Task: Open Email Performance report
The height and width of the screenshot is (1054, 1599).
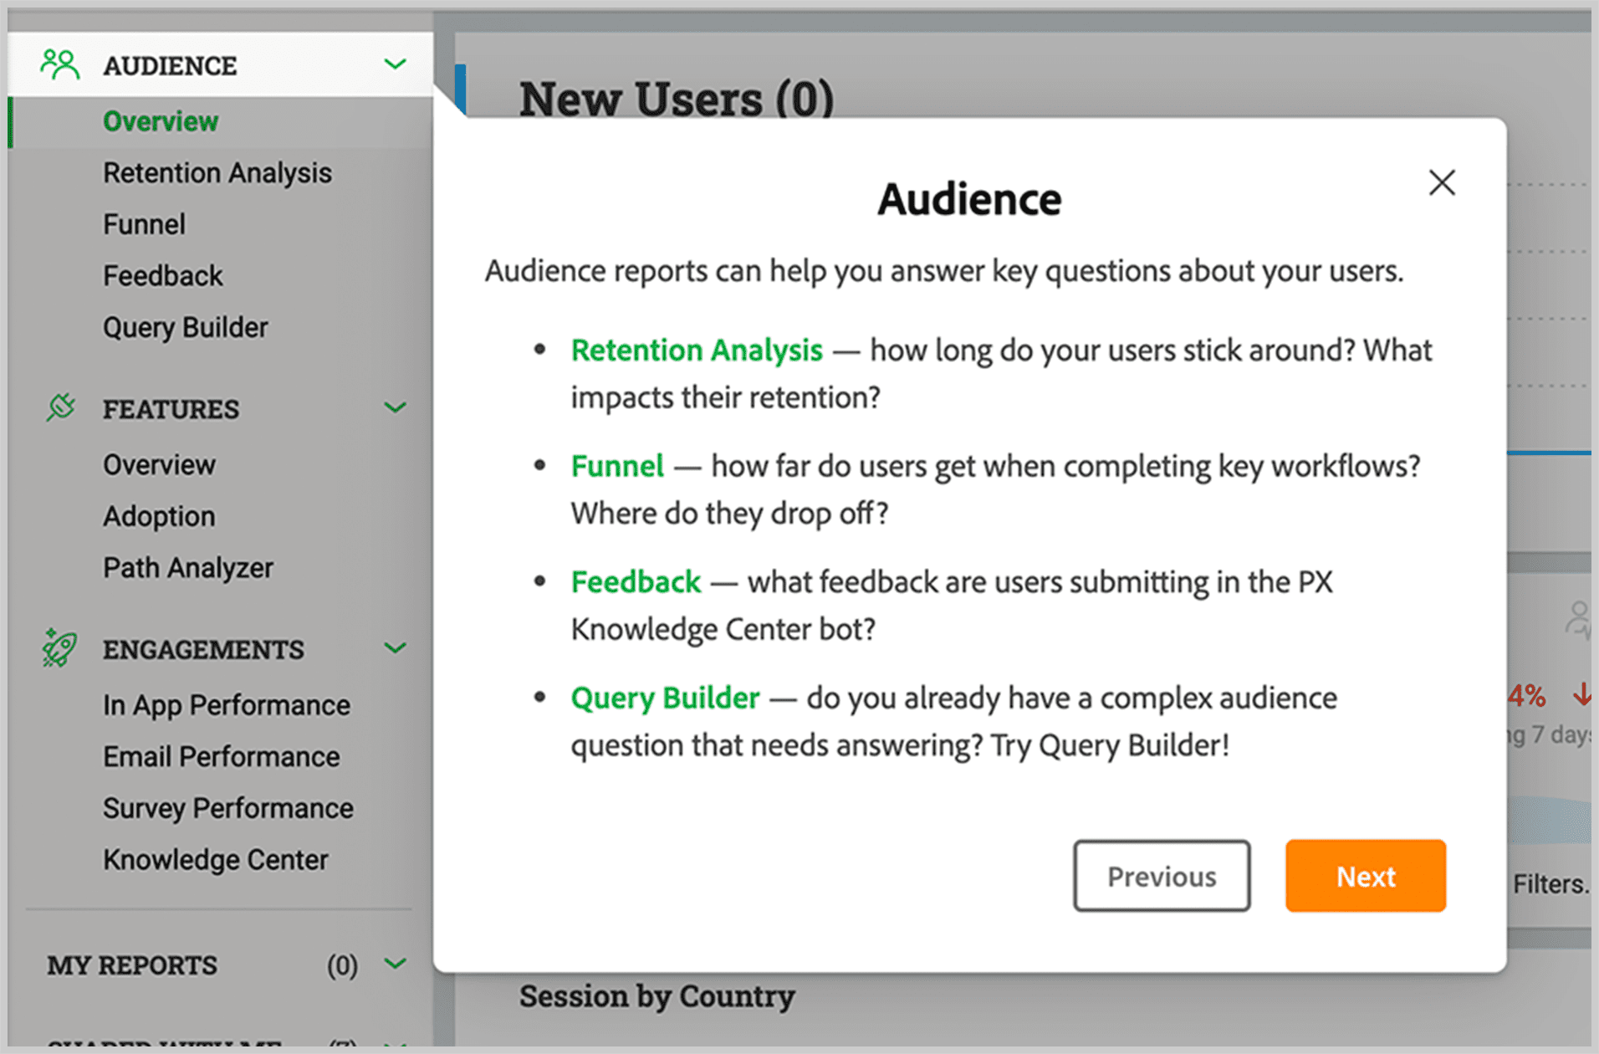Action: coord(221,756)
